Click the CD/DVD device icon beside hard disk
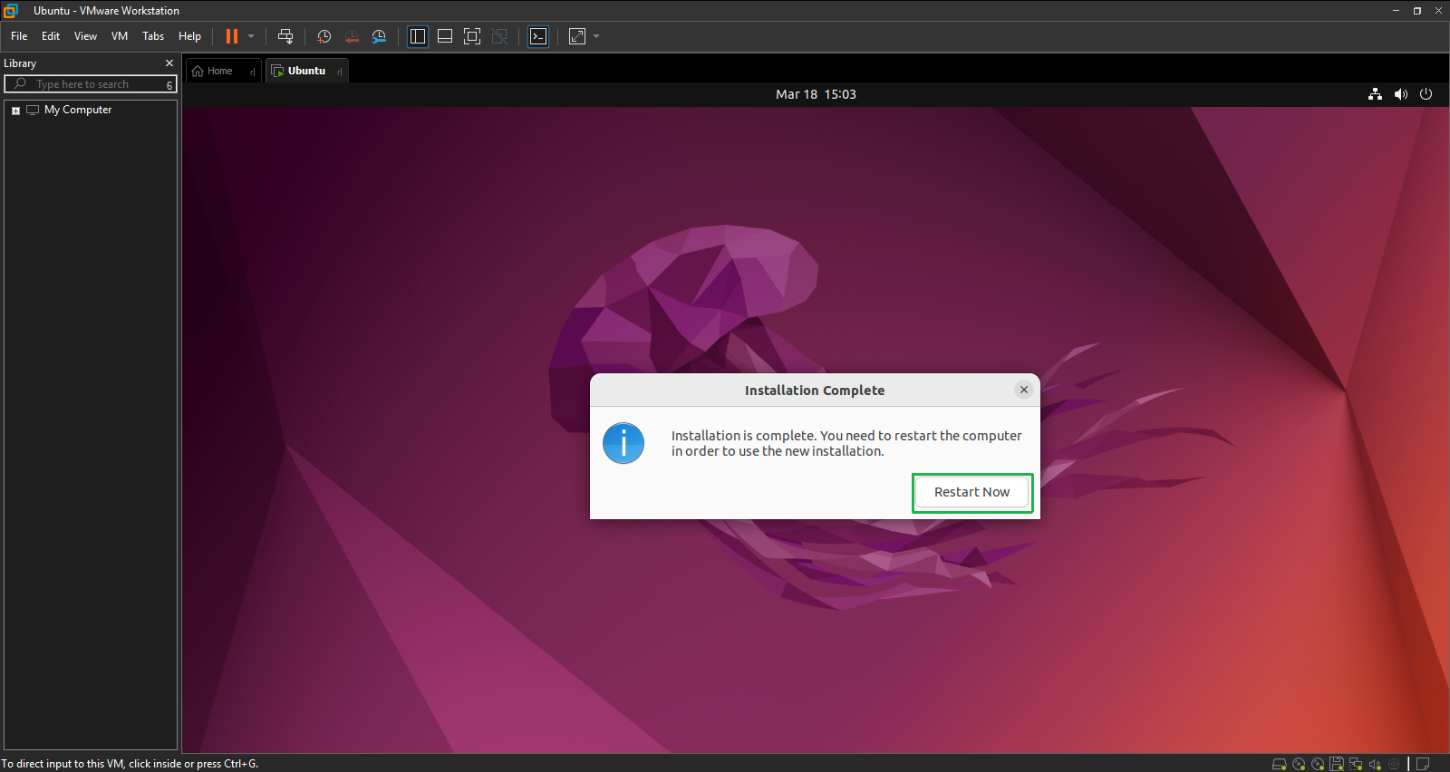The width and height of the screenshot is (1450, 772). 1299,764
